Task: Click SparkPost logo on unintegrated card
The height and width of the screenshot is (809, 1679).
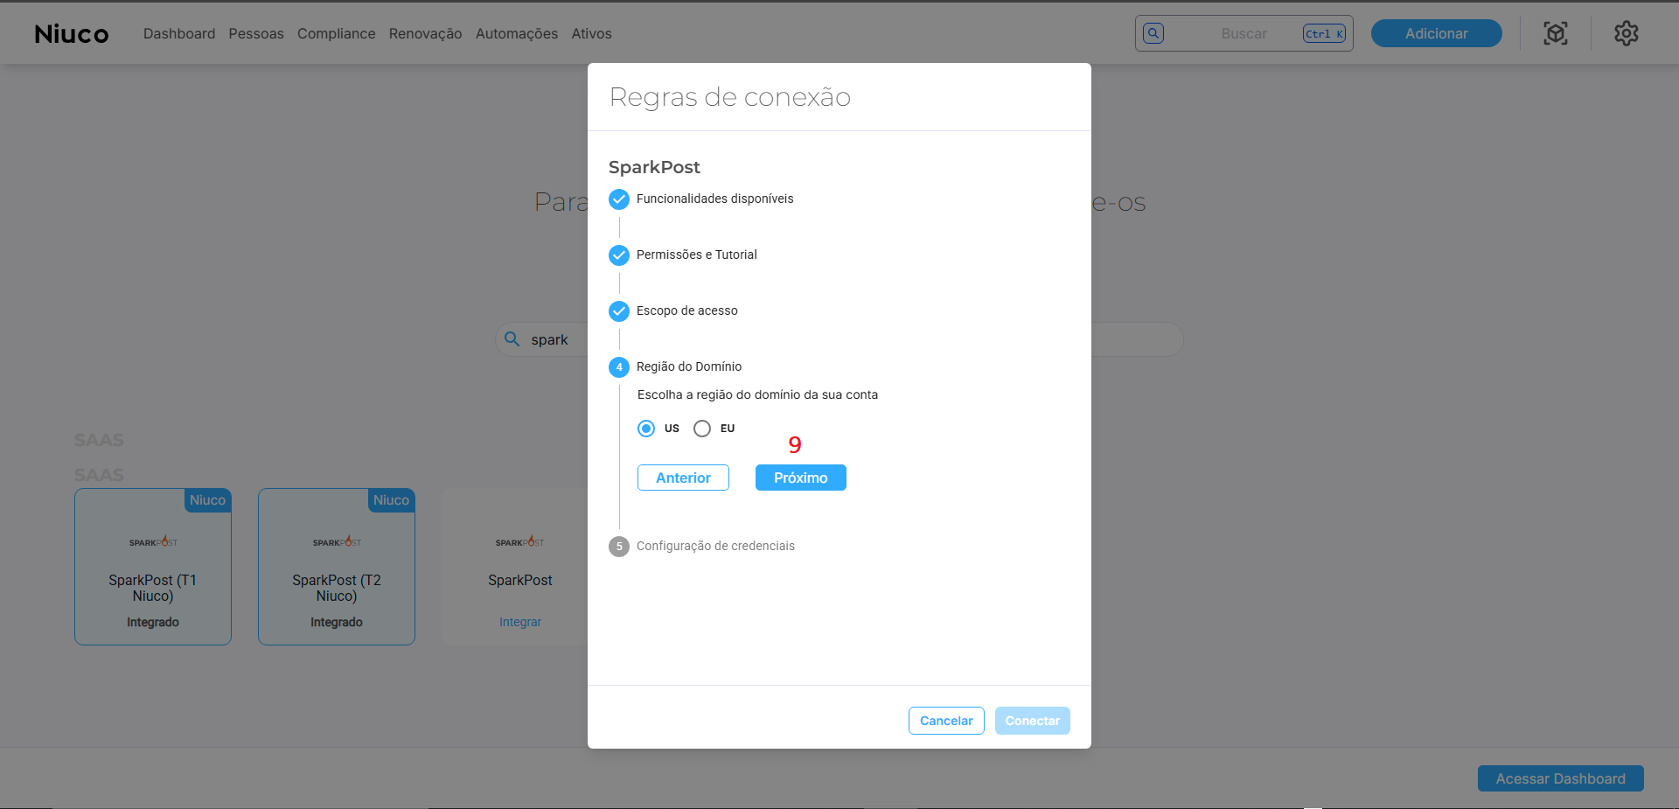Action: point(520,542)
